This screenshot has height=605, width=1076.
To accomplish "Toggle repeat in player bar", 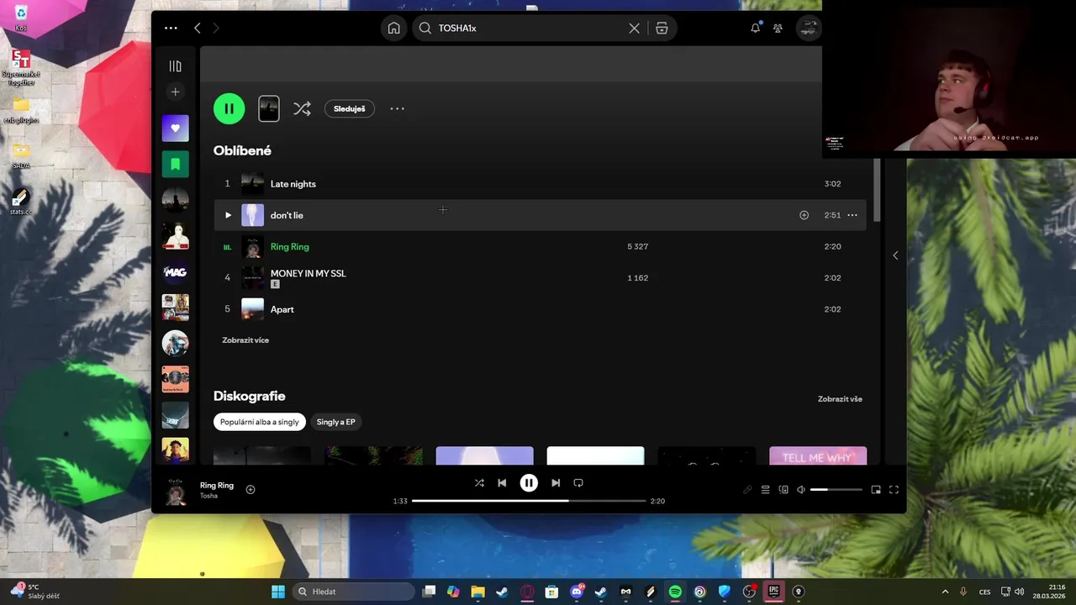I will 578,483.
